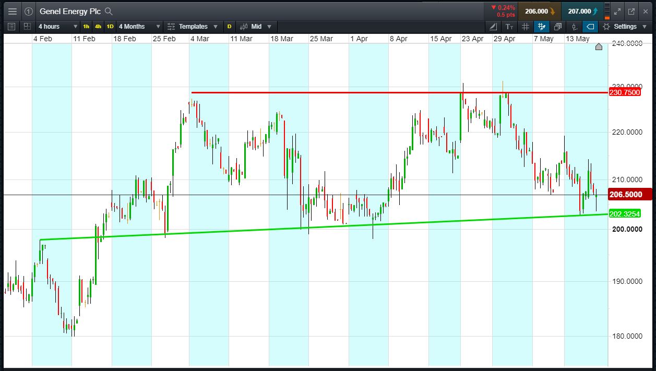
Task: Pop out chart into new window
Action: [631, 11]
